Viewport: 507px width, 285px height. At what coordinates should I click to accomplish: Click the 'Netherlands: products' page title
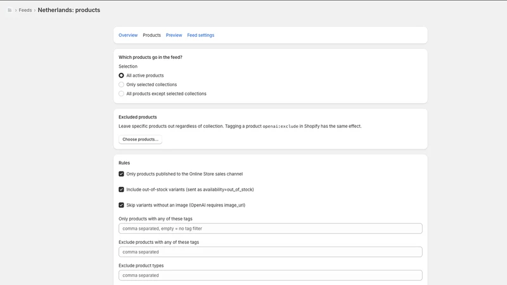69,10
